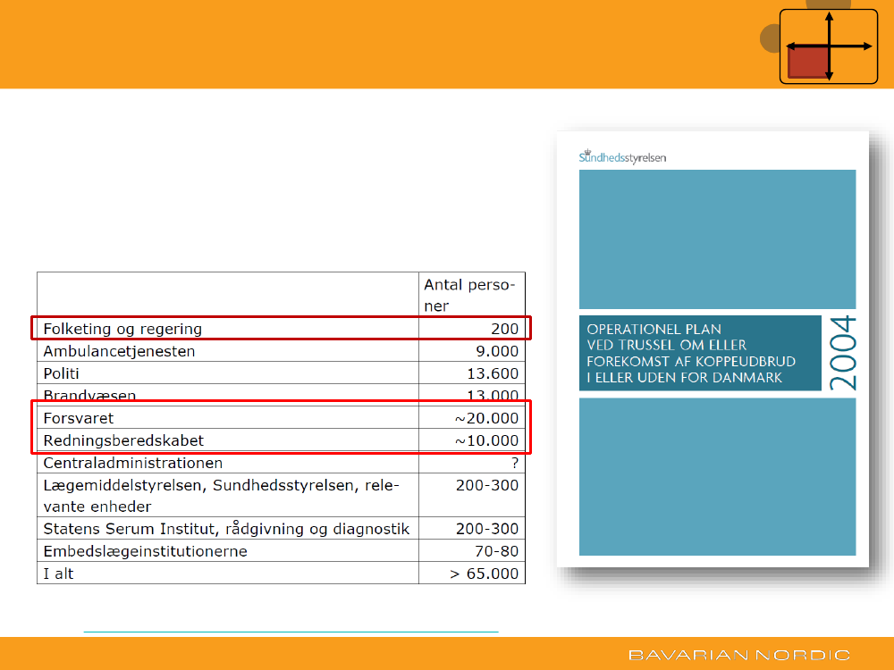
Task: Click the Sundhedsstyrelsen logo on the document cover
Action: pyautogui.click(x=622, y=157)
